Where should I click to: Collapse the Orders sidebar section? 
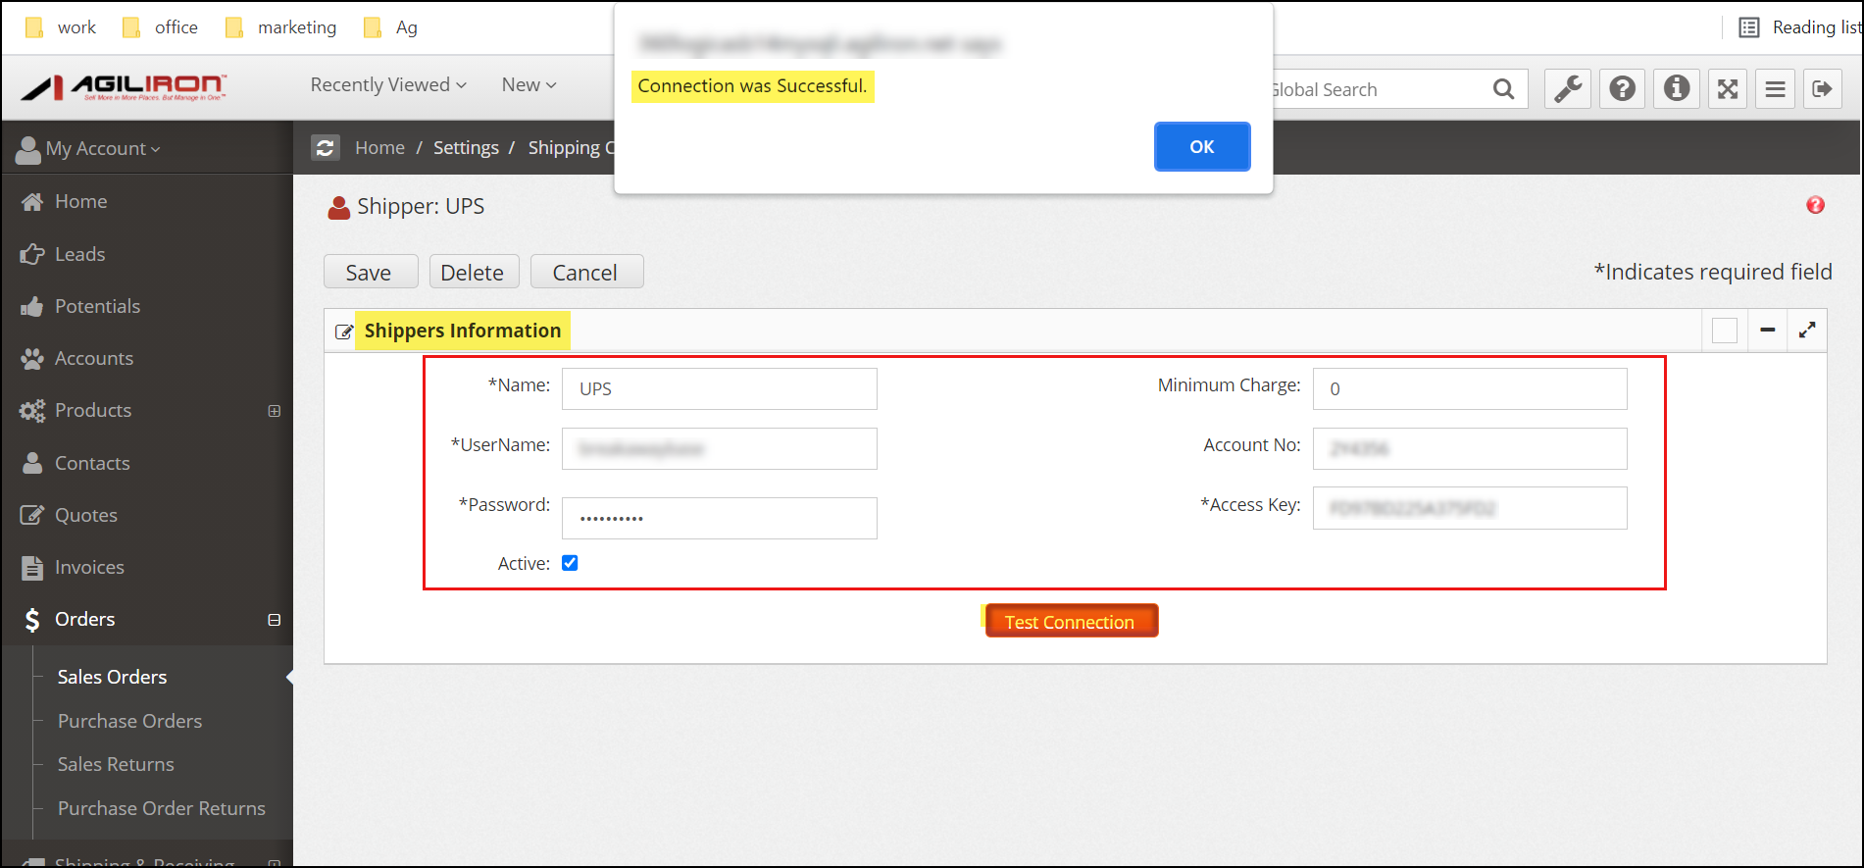coord(275,620)
